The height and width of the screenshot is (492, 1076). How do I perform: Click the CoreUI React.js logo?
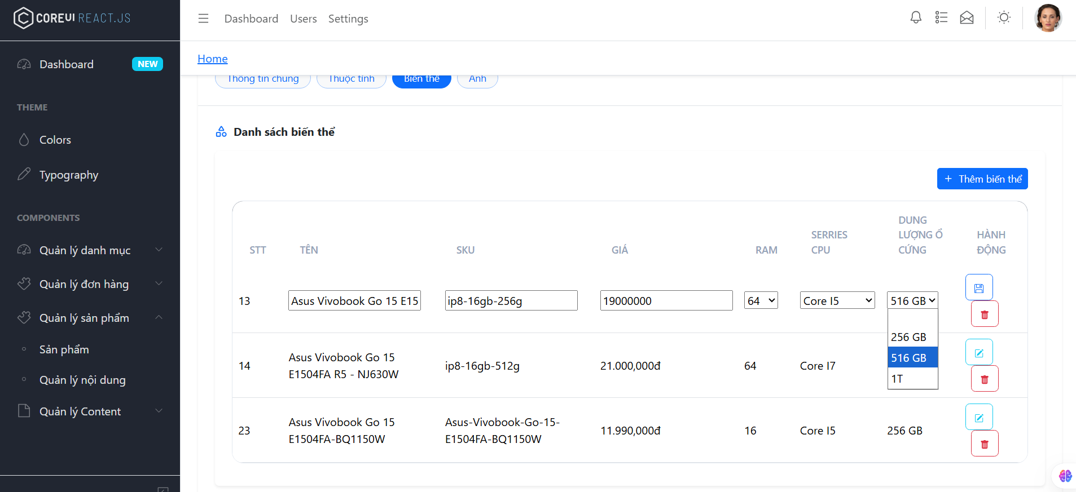(x=72, y=18)
